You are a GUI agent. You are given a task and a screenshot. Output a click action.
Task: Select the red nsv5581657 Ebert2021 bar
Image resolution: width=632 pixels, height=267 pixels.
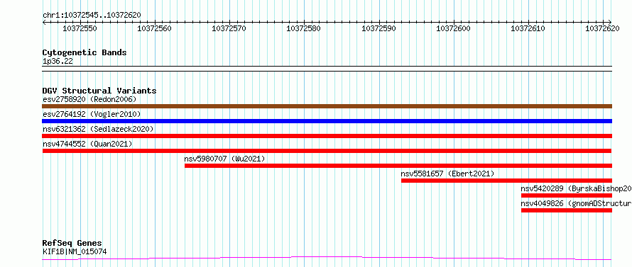click(x=506, y=181)
